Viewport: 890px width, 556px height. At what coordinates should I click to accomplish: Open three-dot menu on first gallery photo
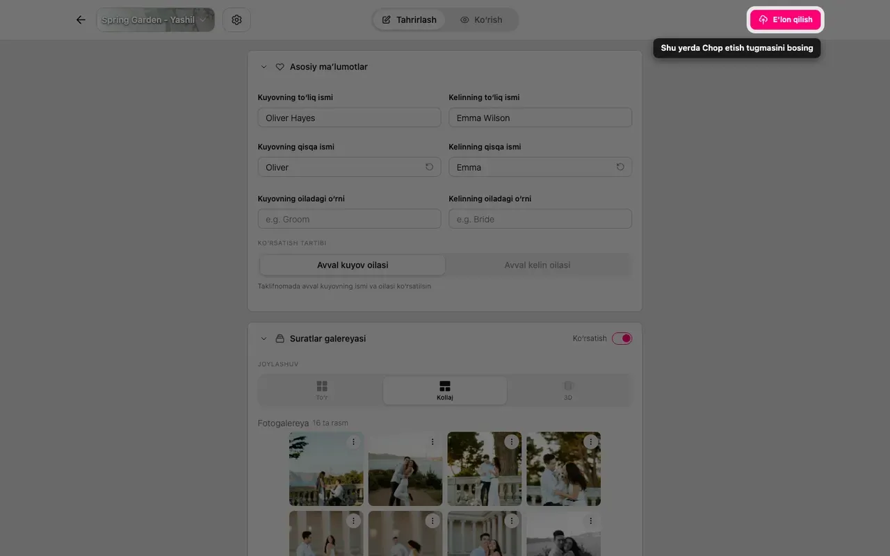(353, 442)
